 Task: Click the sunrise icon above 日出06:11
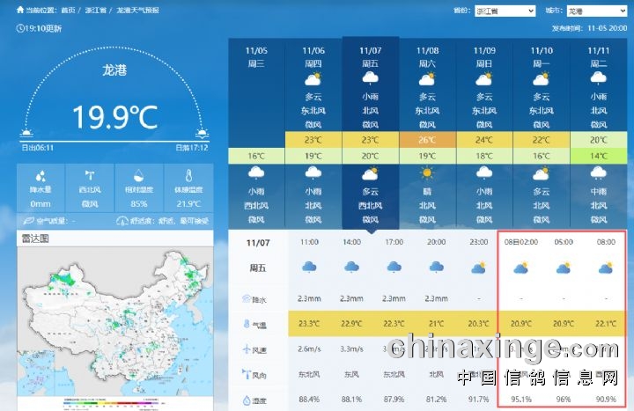[x=27, y=134]
